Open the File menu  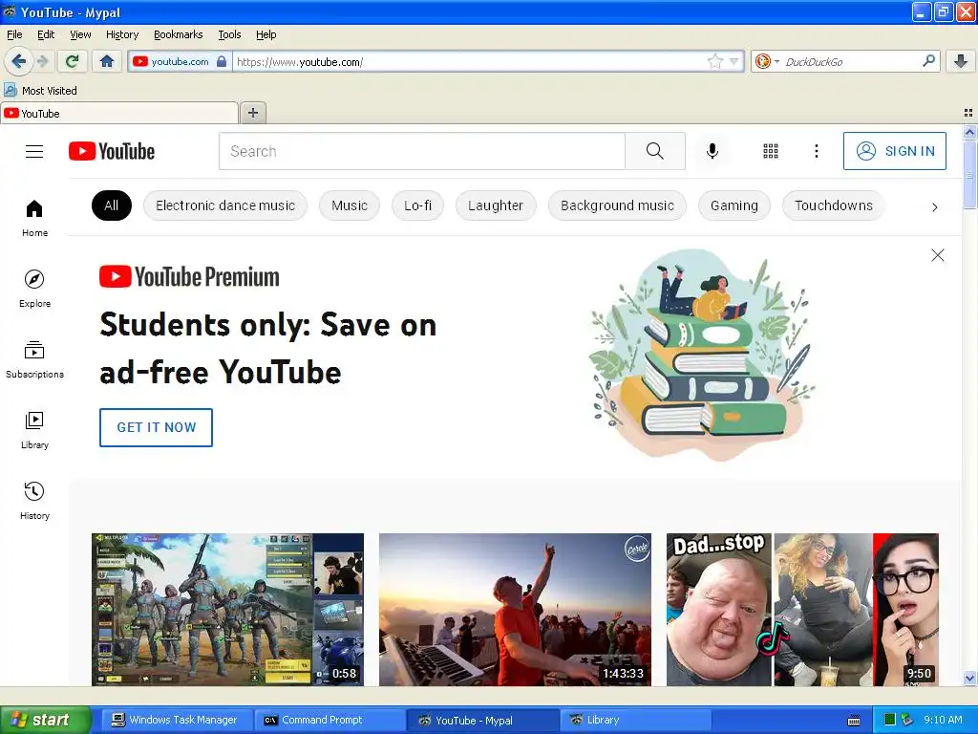click(x=14, y=34)
